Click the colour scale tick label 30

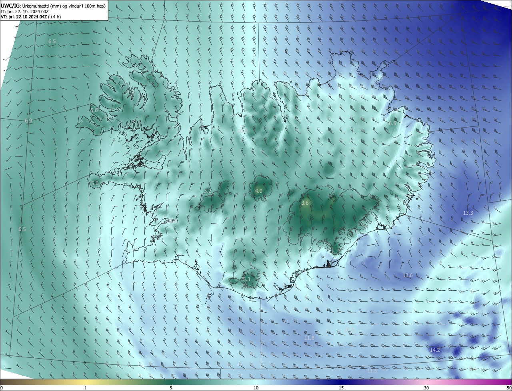[x=426, y=388]
